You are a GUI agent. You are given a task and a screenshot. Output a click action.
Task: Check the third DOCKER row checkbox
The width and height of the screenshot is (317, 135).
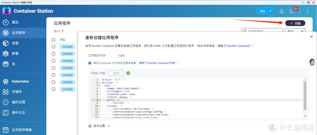pos(53,61)
